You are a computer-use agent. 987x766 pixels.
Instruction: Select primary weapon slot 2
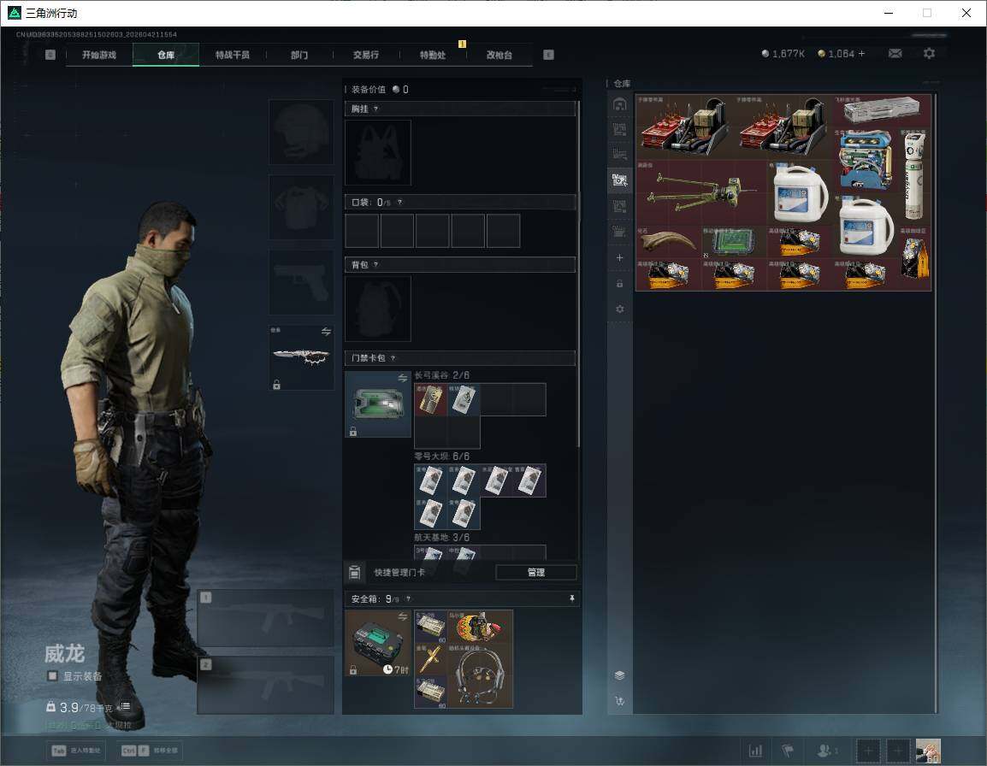266,685
